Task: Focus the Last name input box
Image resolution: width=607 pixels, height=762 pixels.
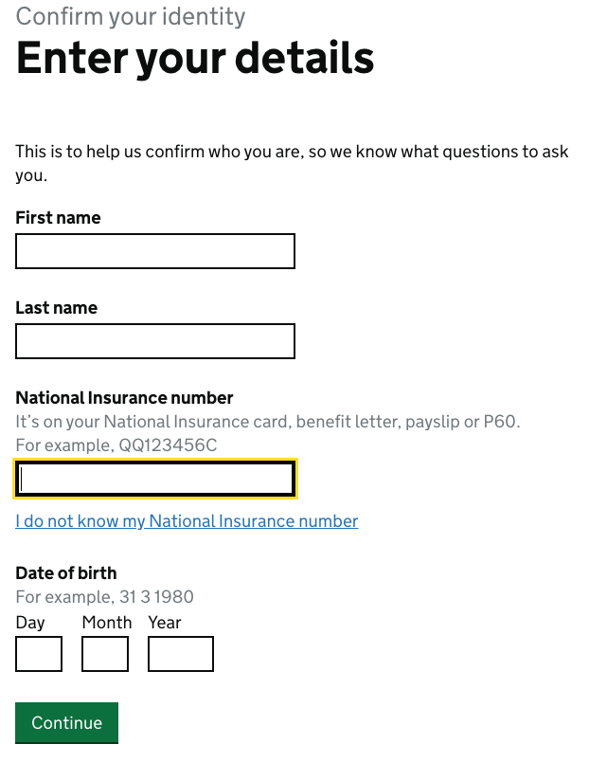Action: point(155,341)
